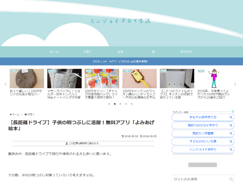Click the folder icon beside 子育て breadcrumb
Viewport: 243px width, 182px height.
(26, 114)
